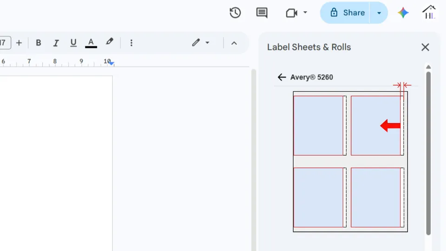Toggle underline formatting
446x251 pixels.
point(73,43)
